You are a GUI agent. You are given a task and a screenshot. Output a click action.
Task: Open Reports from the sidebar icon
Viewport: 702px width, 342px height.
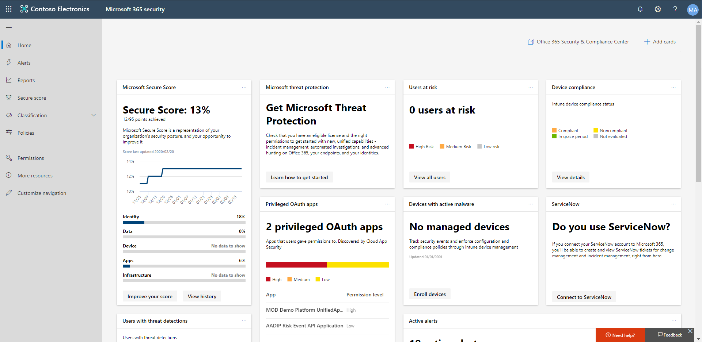9,80
